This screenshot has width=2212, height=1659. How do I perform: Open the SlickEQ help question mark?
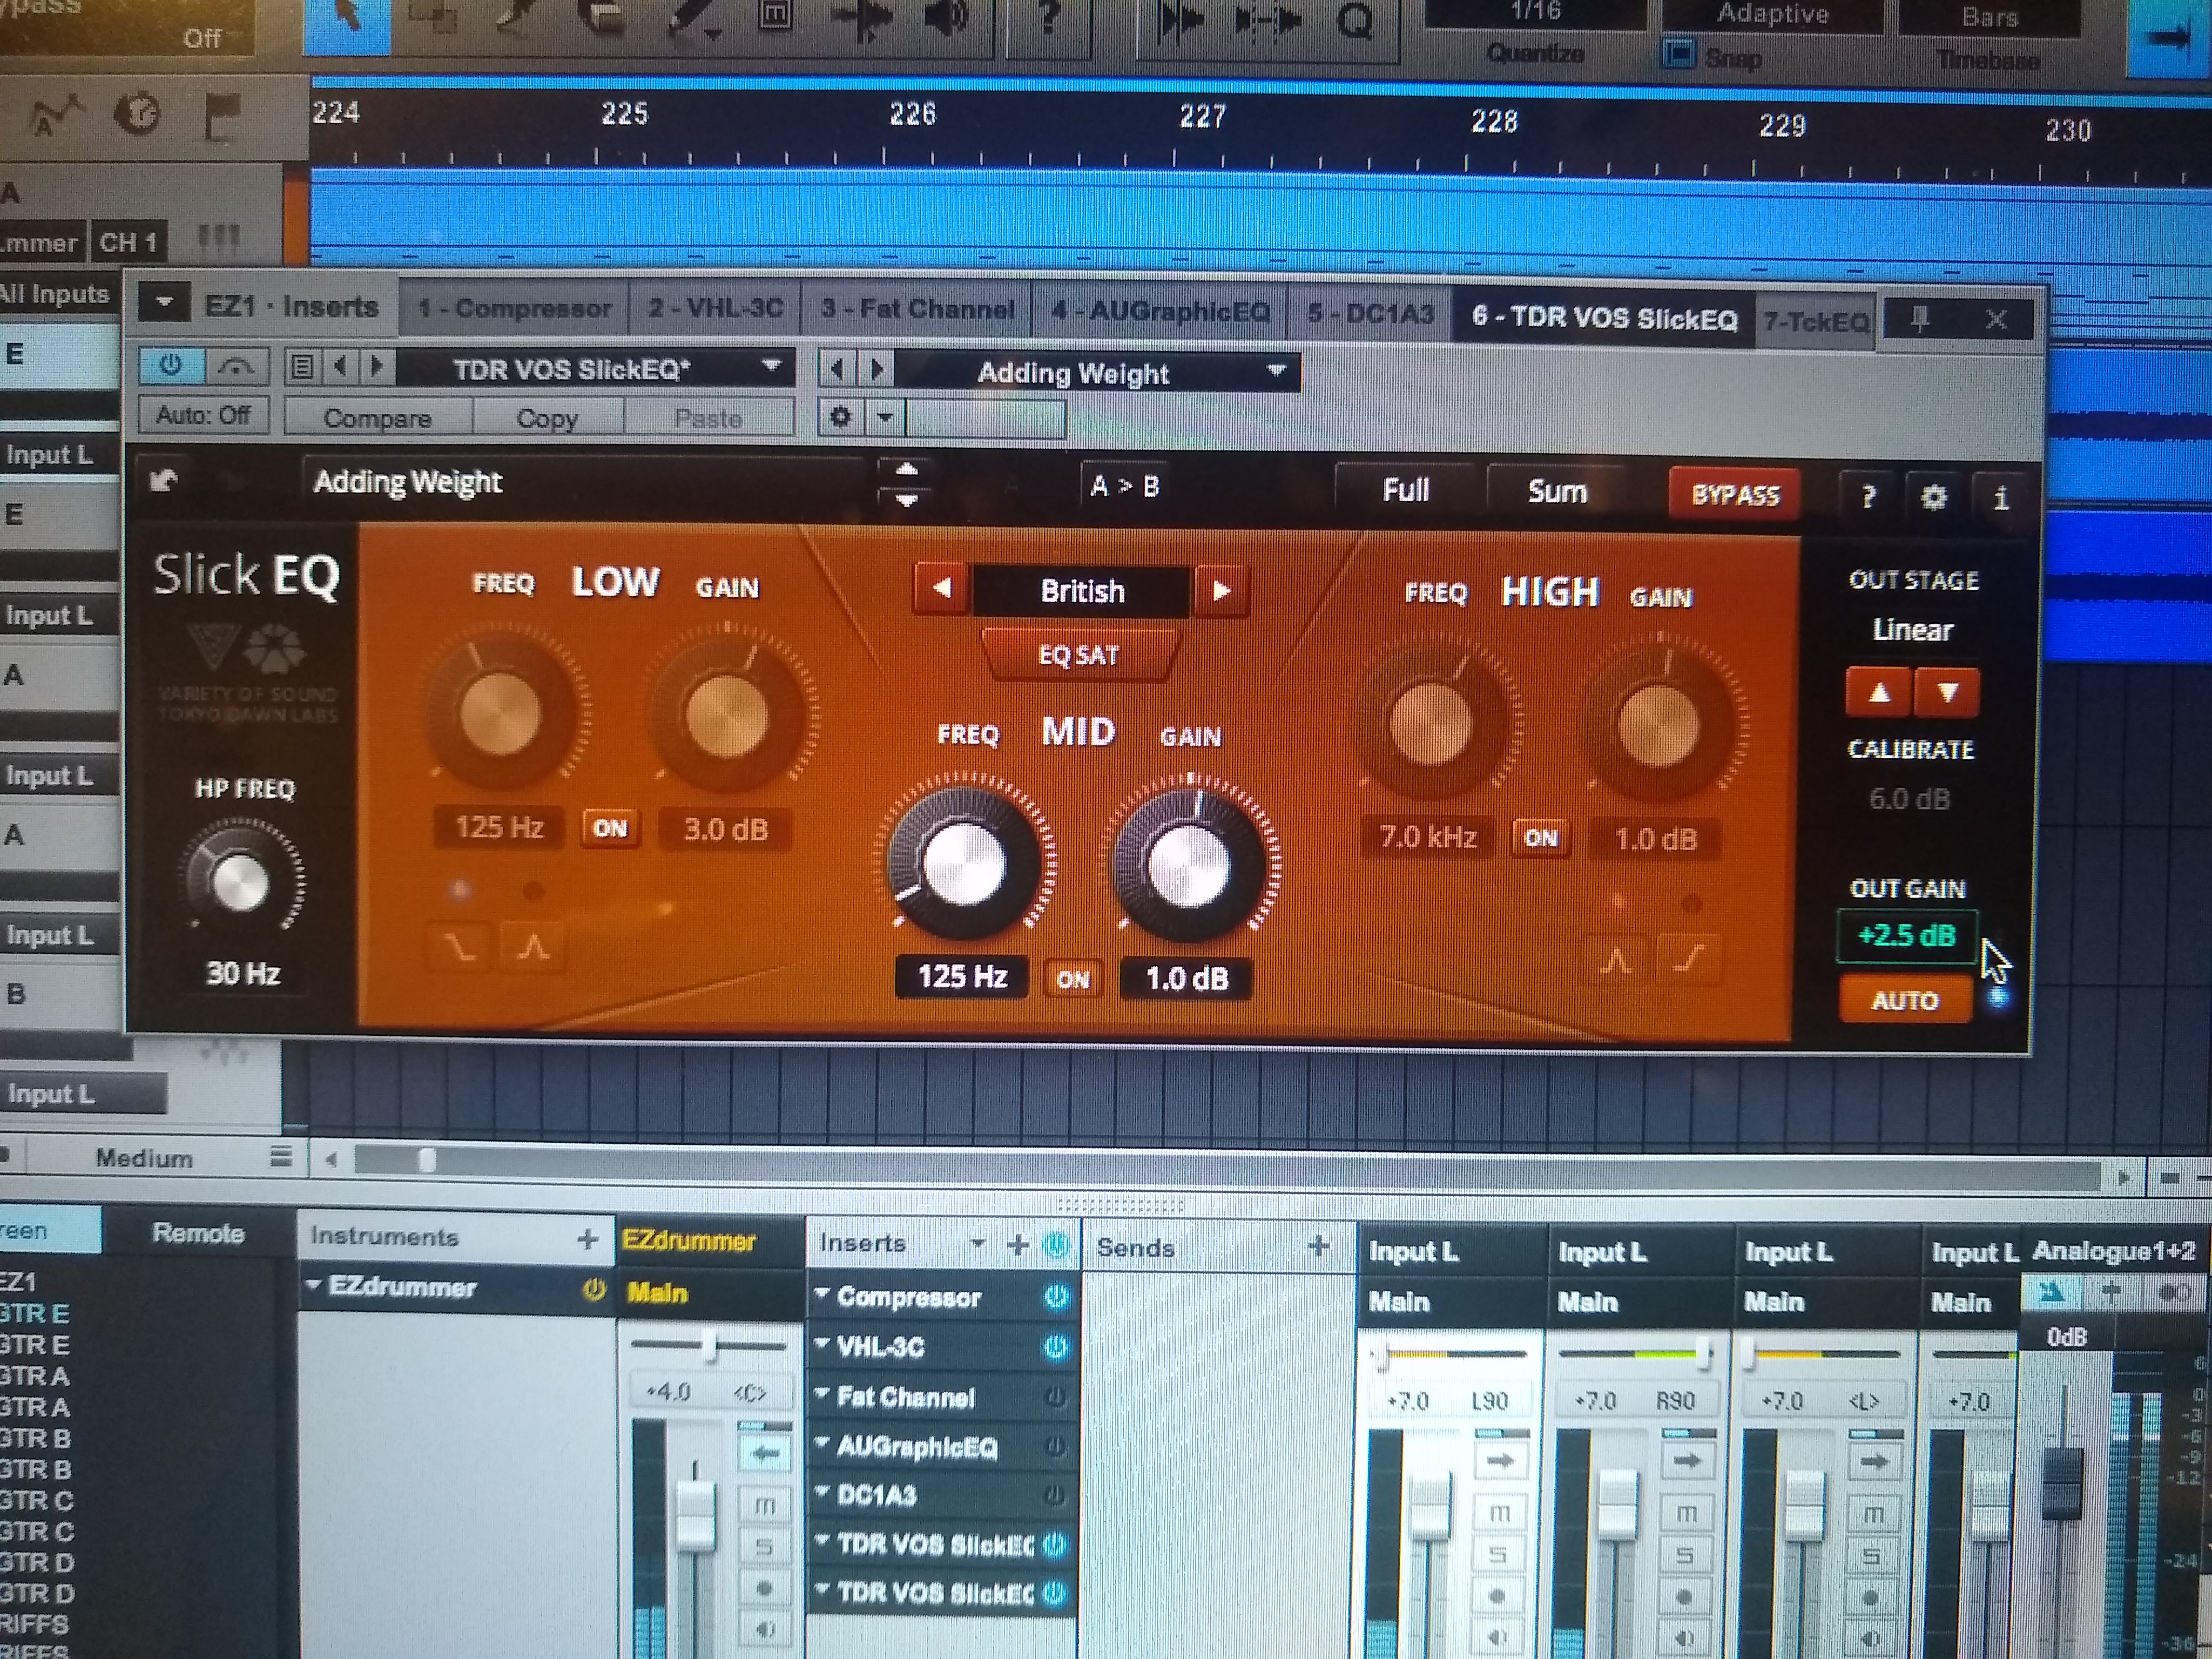pos(1867,497)
